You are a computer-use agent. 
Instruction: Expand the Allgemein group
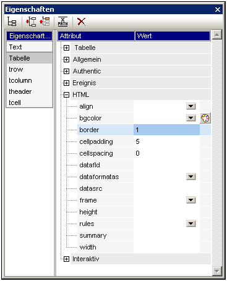click(x=66, y=60)
